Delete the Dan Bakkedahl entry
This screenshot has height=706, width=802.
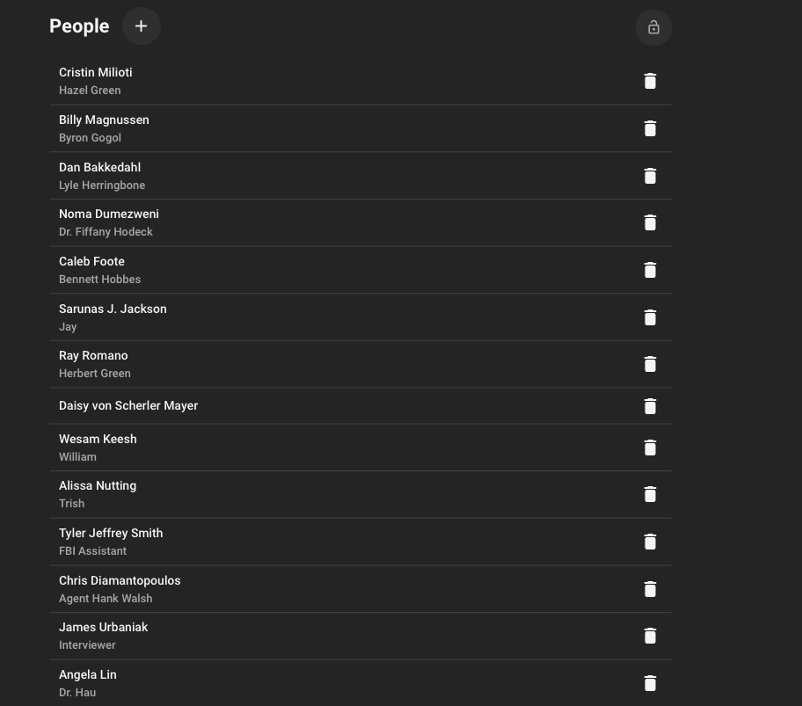click(650, 176)
